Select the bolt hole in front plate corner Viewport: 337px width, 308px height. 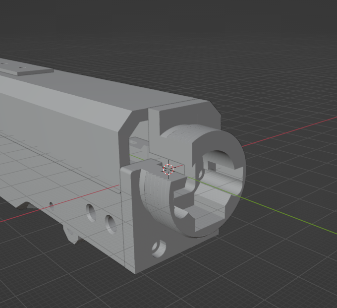[x=159, y=249]
